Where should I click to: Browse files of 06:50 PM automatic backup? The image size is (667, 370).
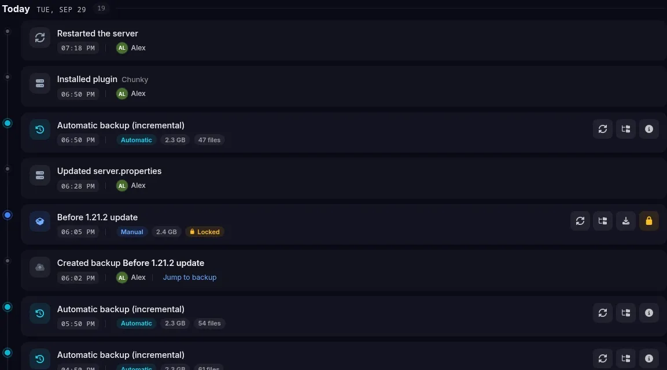(626, 129)
